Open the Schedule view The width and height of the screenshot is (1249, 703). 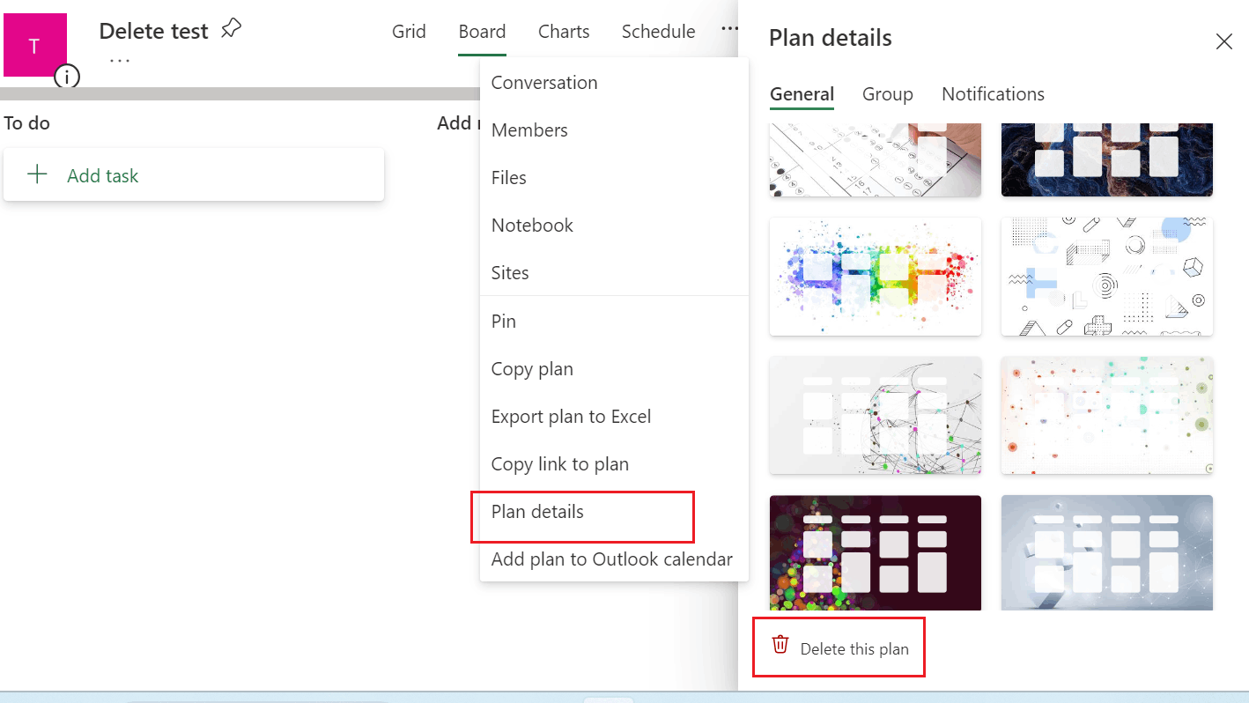[658, 31]
